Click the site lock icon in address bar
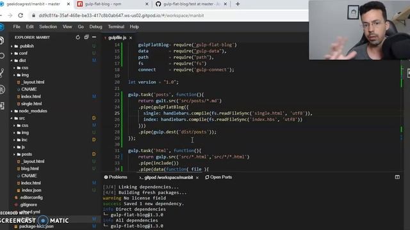This screenshot has width=410, height=230. click(x=33, y=15)
